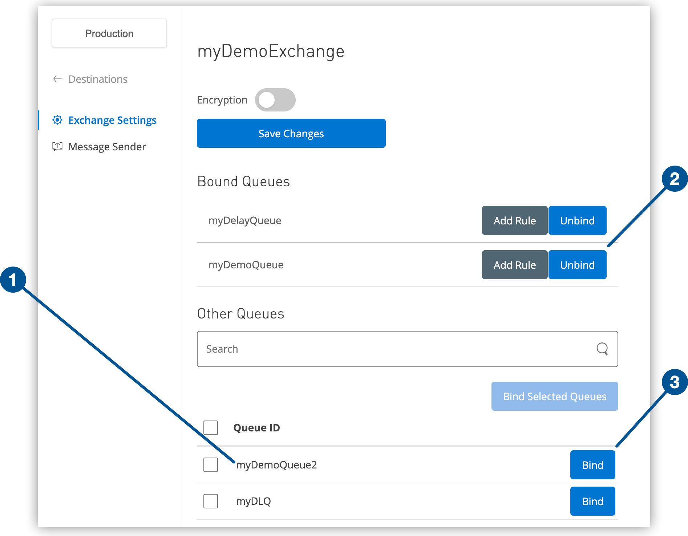Add Rule for myDemoQueue
688x536 pixels.
click(x=514, y=265)
